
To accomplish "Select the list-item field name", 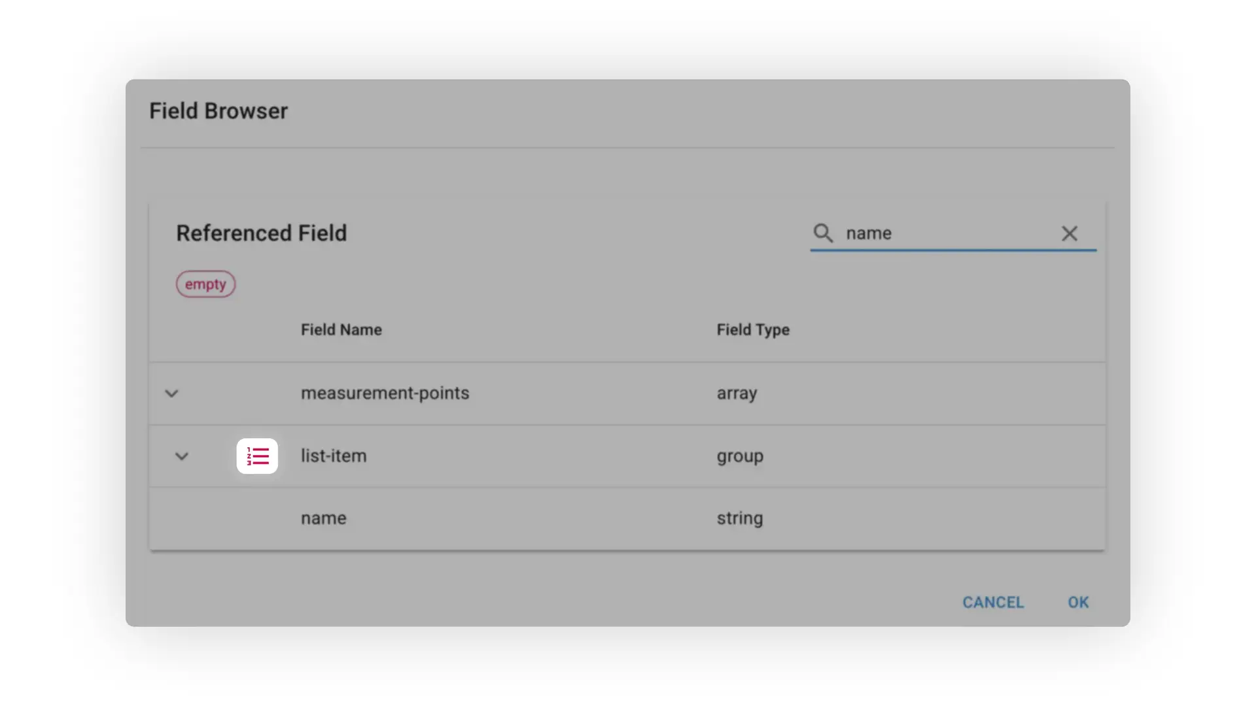I will (x=334, y=456).
